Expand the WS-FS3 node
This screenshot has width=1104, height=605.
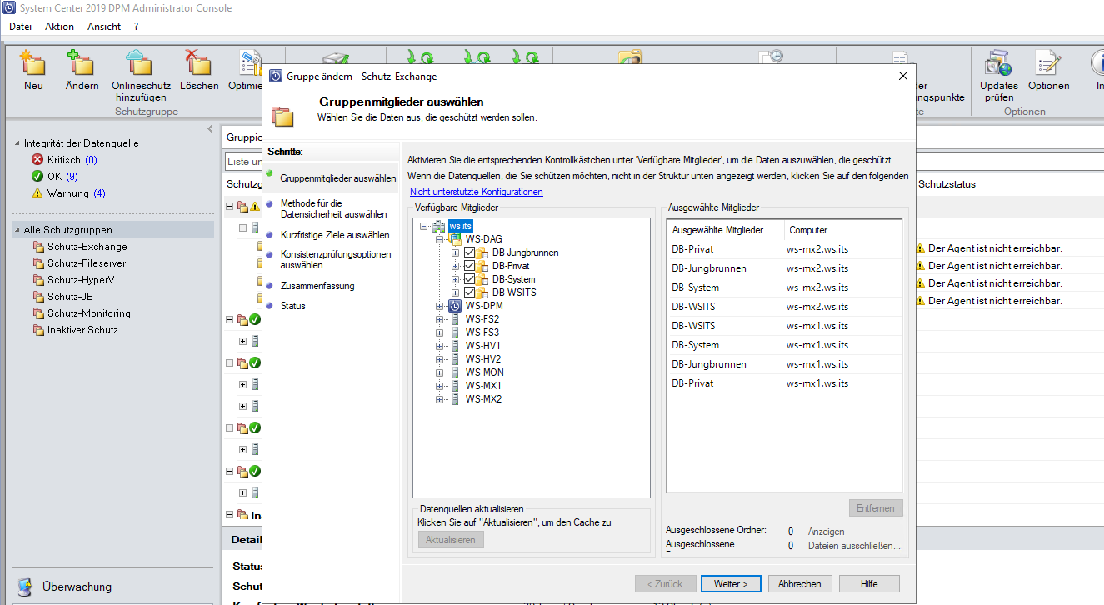440,332
